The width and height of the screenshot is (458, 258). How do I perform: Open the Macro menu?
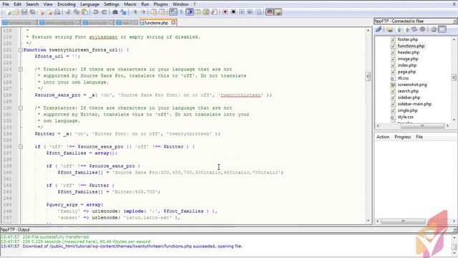(130, 4)
